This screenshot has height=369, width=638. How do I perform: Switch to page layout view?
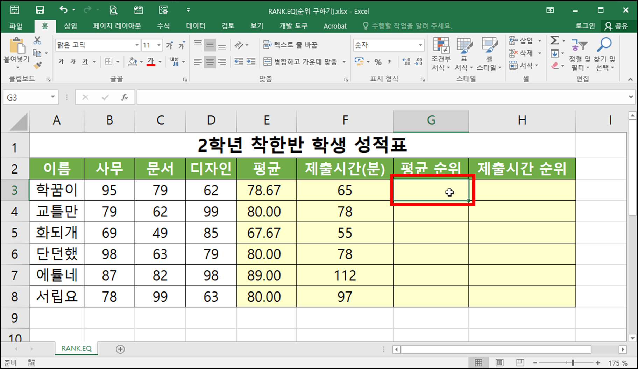pos(499,363)
